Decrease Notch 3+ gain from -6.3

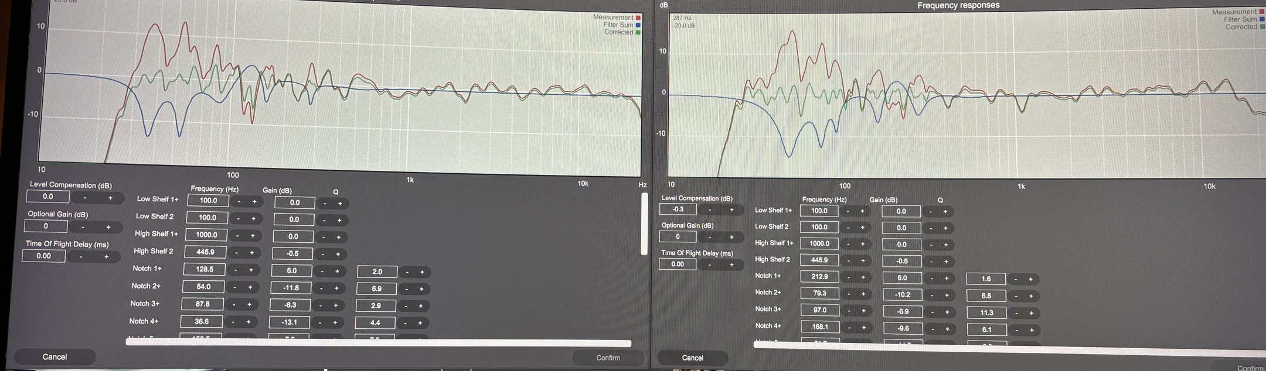point(320,305)
